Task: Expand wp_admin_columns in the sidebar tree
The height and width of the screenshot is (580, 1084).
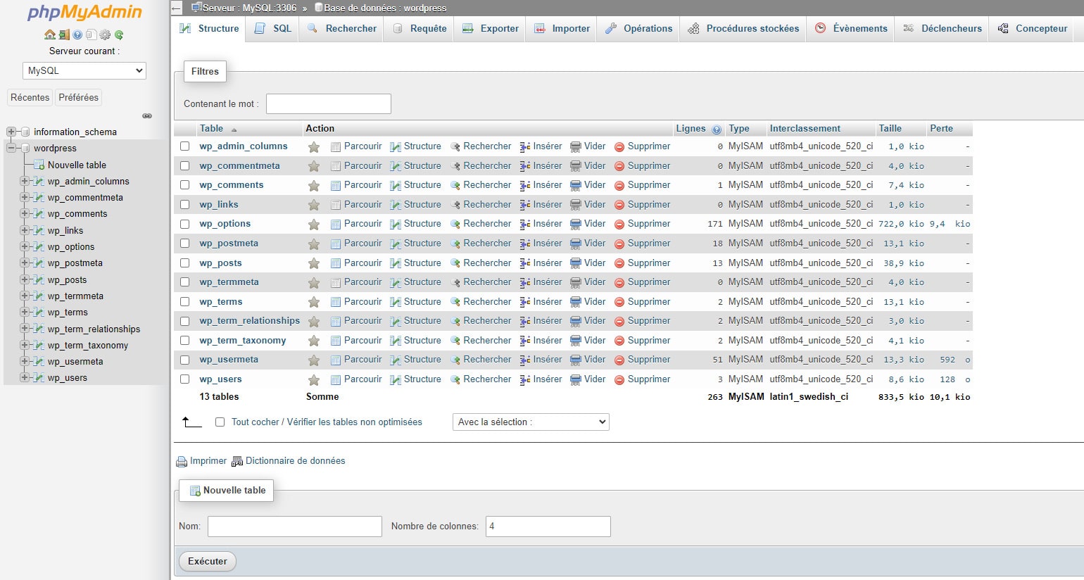Action: click(25, 181)
